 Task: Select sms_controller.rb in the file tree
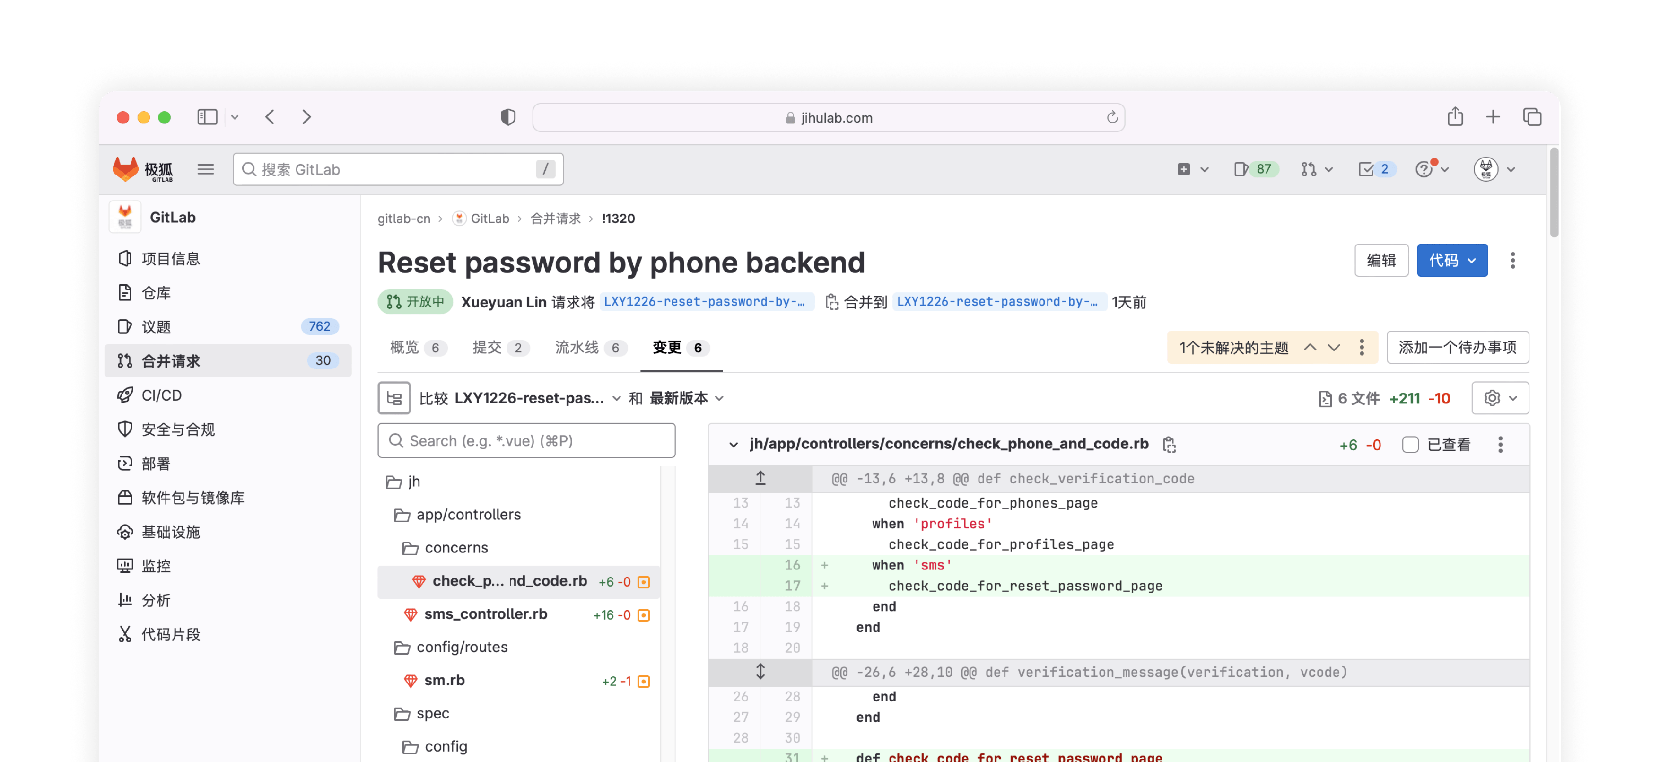(519, 614)
